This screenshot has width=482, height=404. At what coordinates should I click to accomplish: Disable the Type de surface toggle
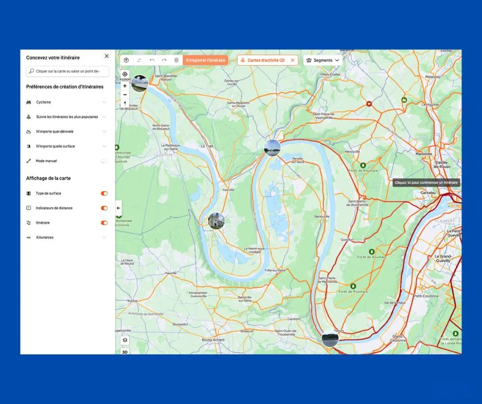coord(104,193)
